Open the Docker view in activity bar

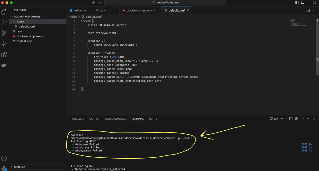[x=4, y=65]
